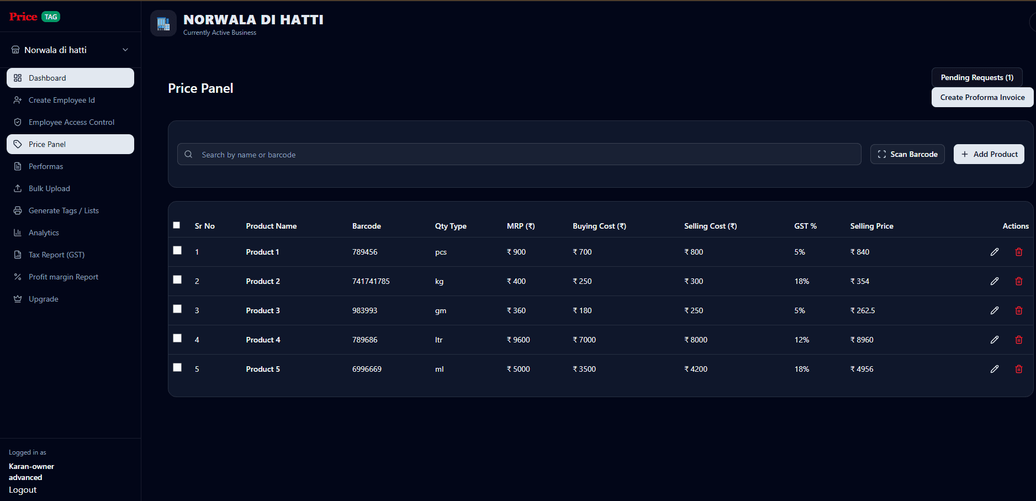1036x501 pixels.
Task: Click the Upgrade crown icon
Action: [18, 299]
